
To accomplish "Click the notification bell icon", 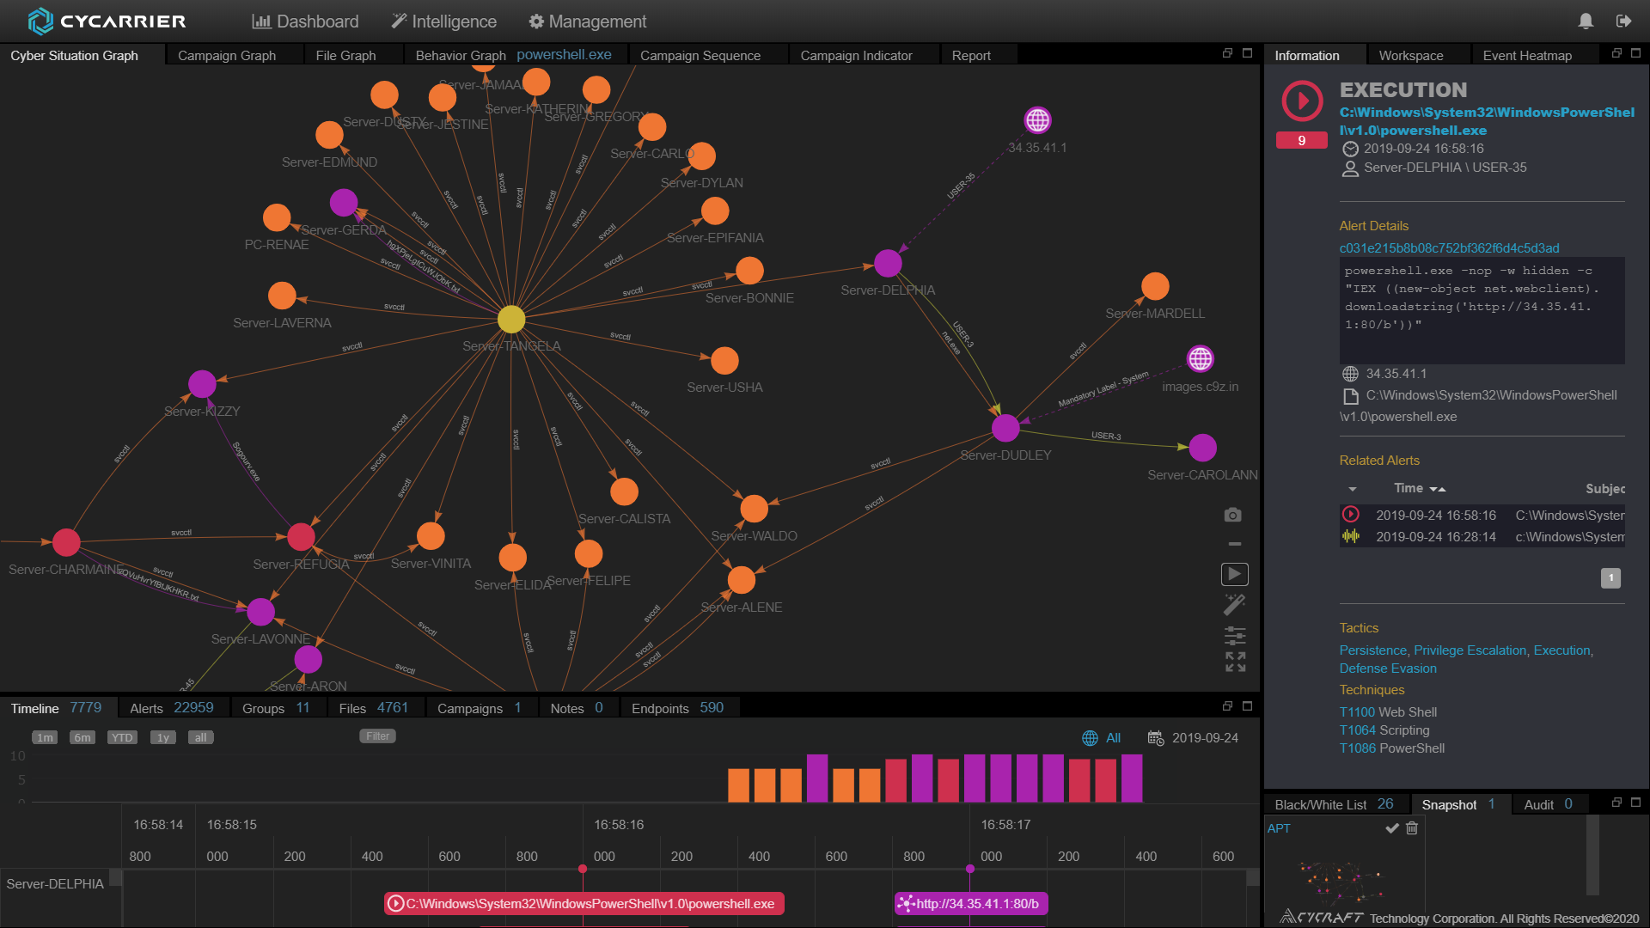I will 1586,21.
